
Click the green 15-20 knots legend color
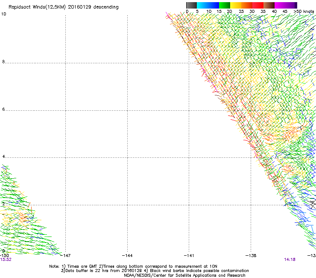click(225, 5)
